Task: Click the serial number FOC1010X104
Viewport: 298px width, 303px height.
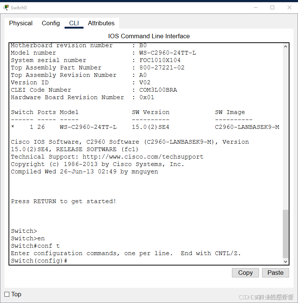Action: pos(160,60)
